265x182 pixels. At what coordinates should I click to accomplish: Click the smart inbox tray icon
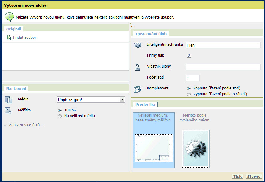138,45
